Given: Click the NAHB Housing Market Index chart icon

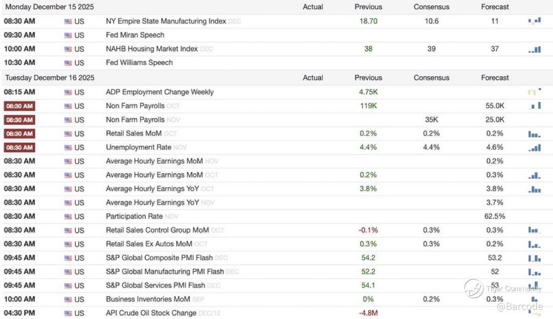Looking at the screenshot, I should 534,49.
